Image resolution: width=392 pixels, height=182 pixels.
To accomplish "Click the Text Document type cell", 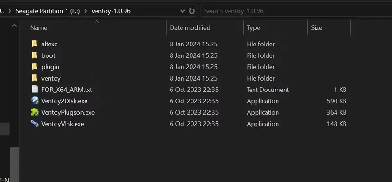I will point(268,90).
